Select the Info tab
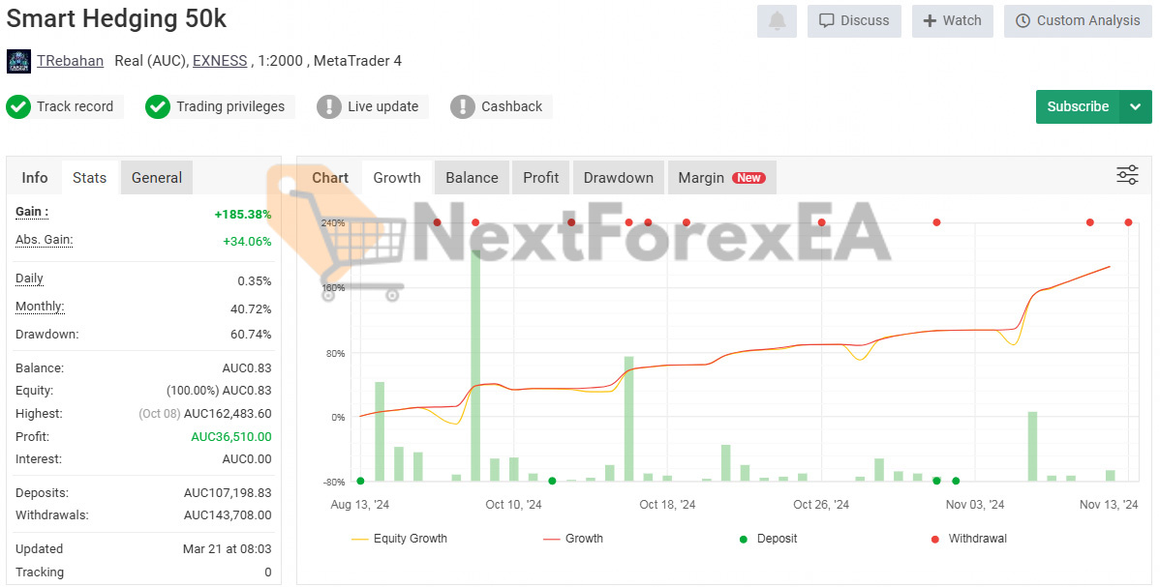The width and height of the screenshot is (1160, 587). click(x=34, y=177)
